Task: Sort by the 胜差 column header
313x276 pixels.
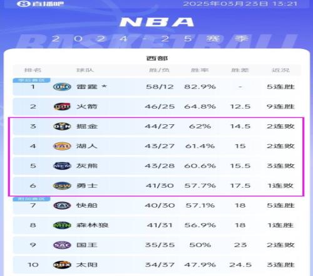Action: click(240, 70)
